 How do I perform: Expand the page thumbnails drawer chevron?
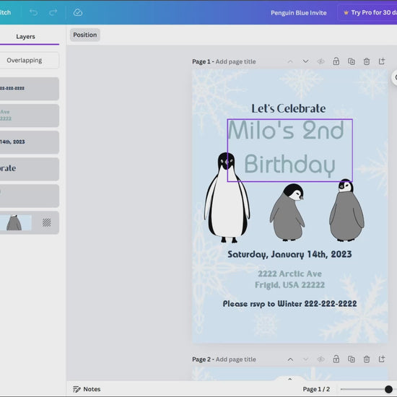click(290, 379)
